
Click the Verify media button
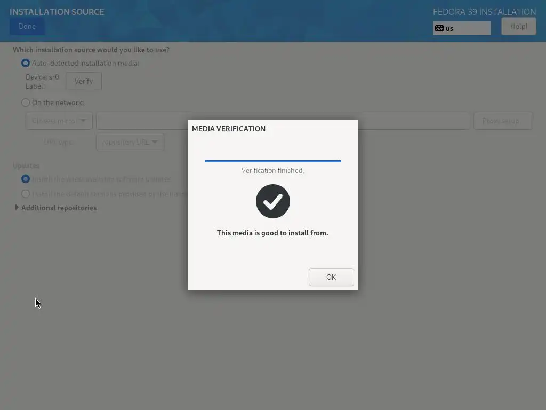coord(84,81)
